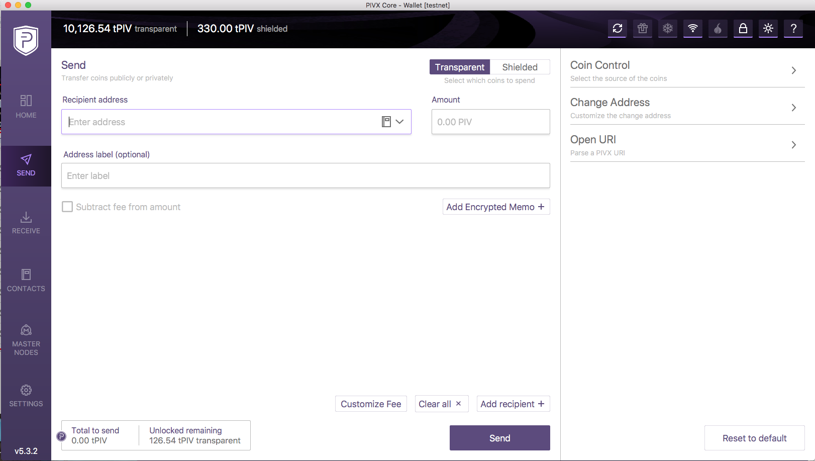Image resolution: width=815 pixels, height=461 pixels.
Task: Click the round PIVX icon beside Total to send
Action: (61, 436)
